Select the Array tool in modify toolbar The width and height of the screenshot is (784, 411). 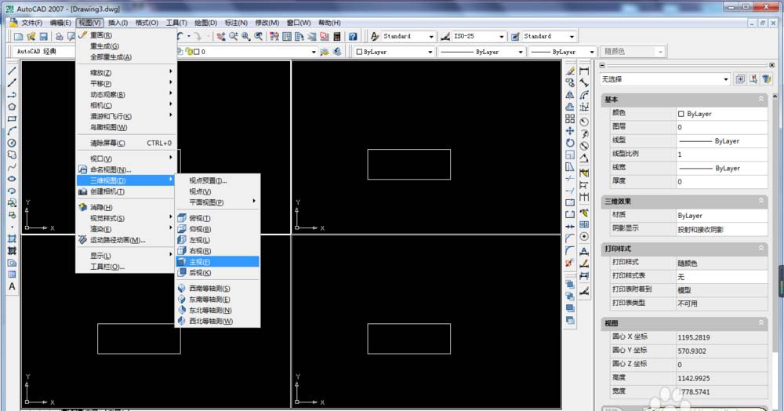570,119
